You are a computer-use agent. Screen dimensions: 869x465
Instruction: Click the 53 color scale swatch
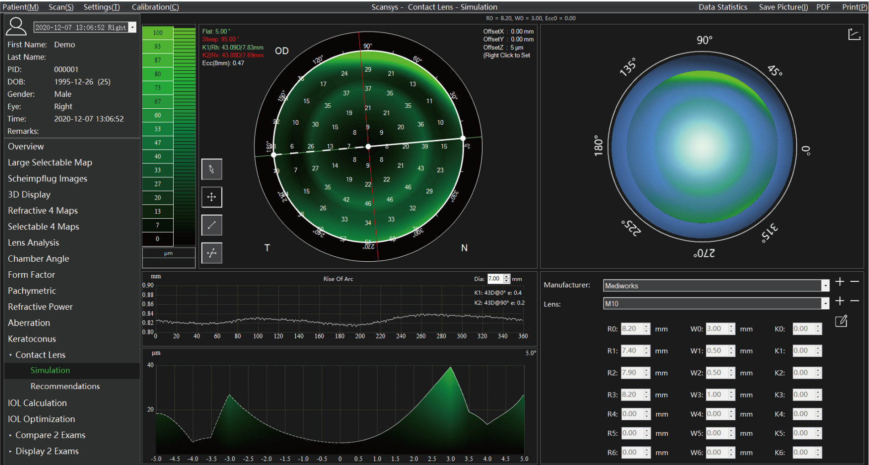pos(158,129)
